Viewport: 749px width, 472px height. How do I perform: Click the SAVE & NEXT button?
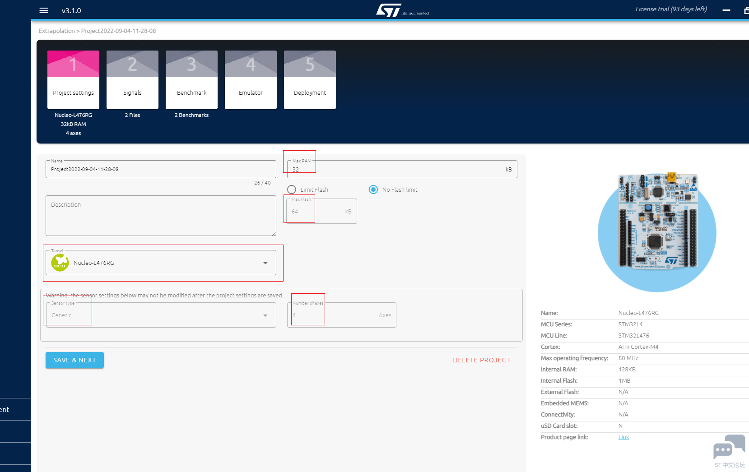click(74, 360)
